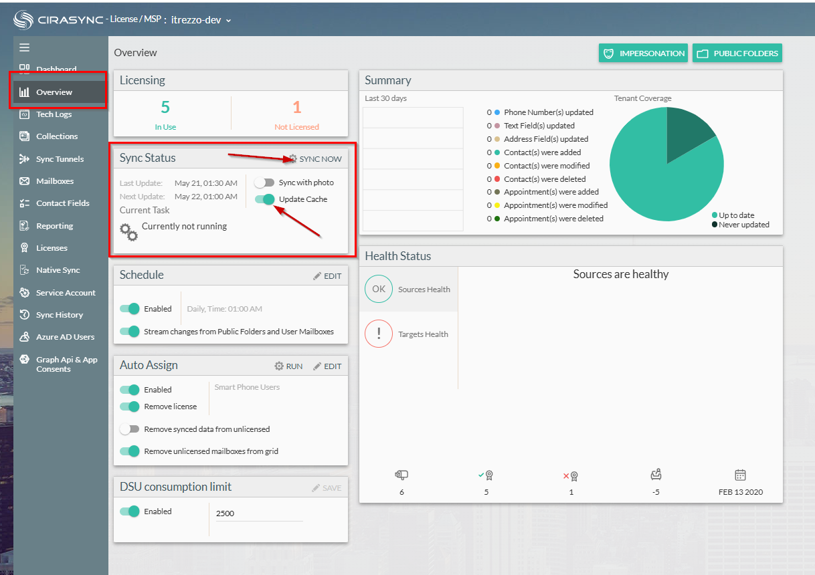Click the crossed license icon above 1
The width and height of the screenshot is (815, 575).
point(571,476)
